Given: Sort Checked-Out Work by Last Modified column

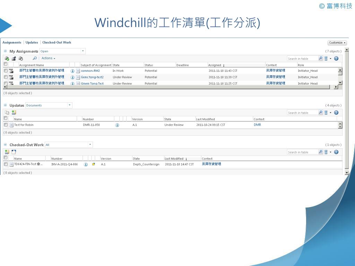Looking at the screenshot, I should click(x=174, y=159).
